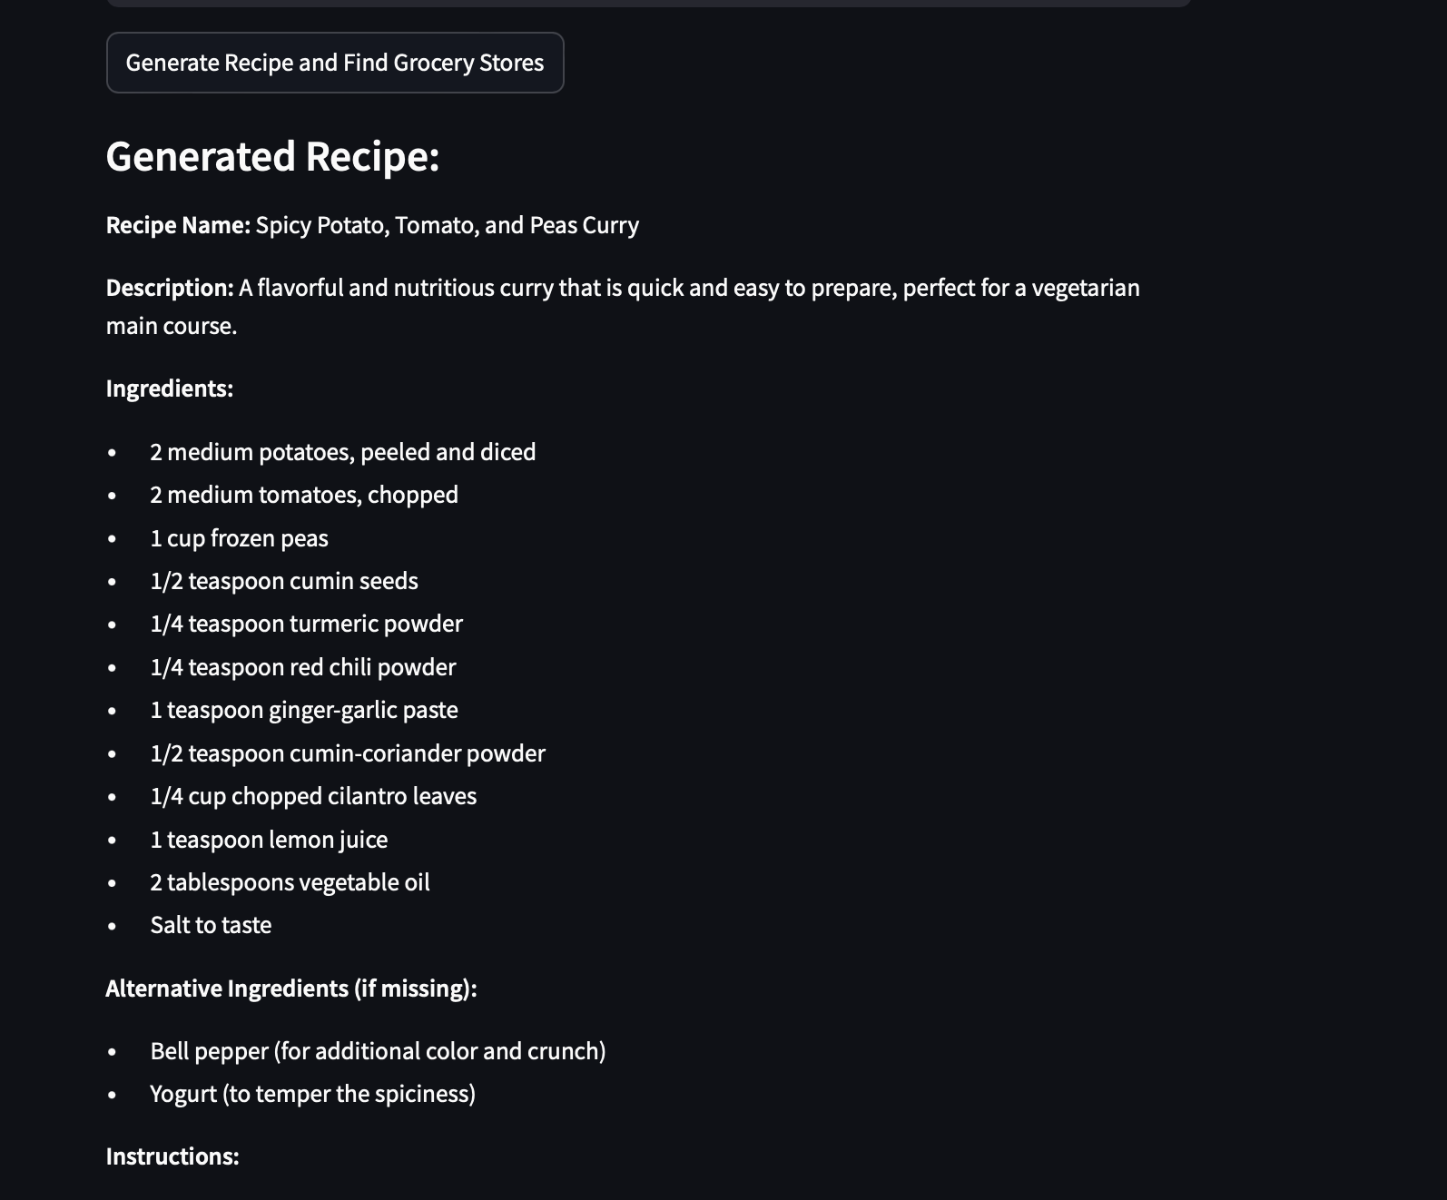Click the chopped cilantro leaves item

click(313, 796)
